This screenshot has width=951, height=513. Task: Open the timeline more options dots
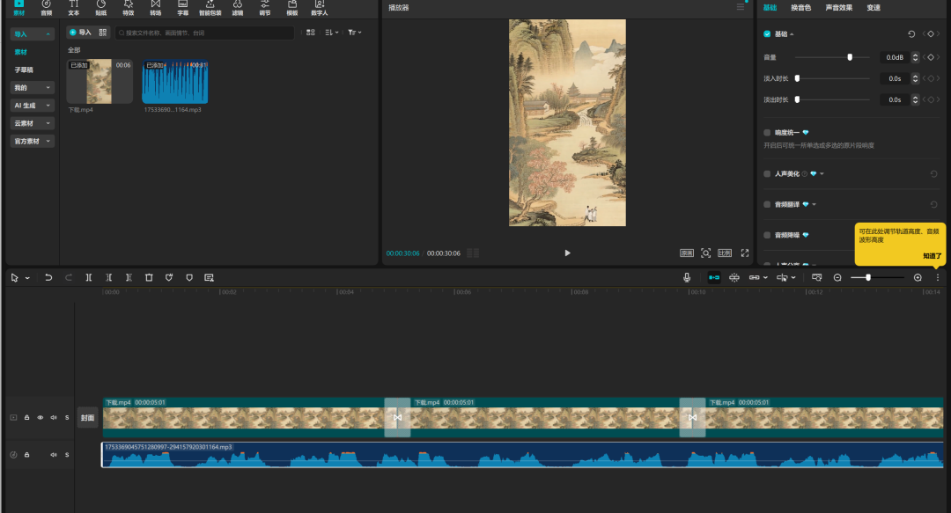point(938,278)
